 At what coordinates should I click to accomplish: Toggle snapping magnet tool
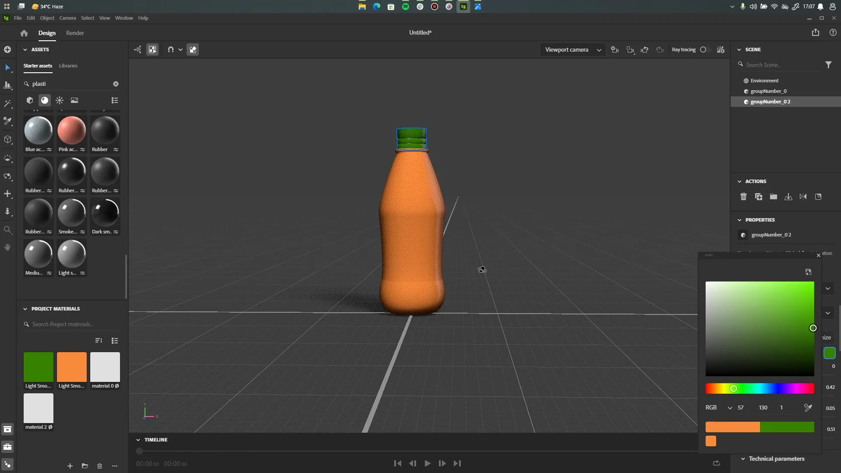point(170,49)
